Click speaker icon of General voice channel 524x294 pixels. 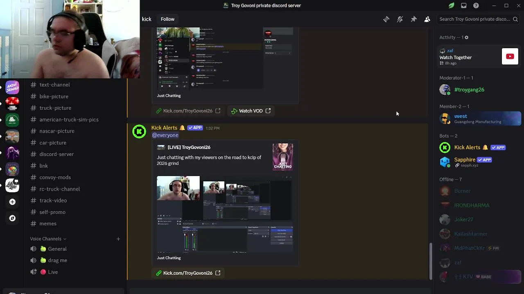point(34,249)
